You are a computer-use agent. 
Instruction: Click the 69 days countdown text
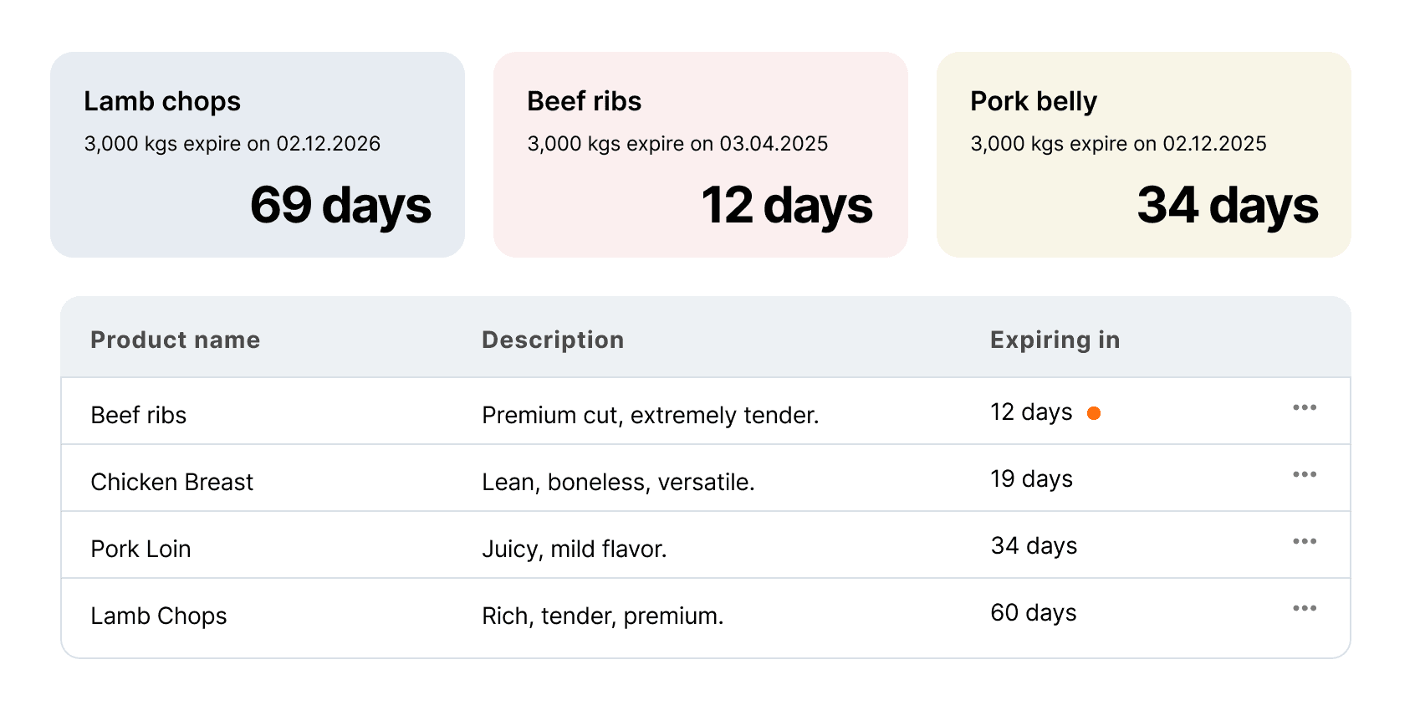[340, 205]
